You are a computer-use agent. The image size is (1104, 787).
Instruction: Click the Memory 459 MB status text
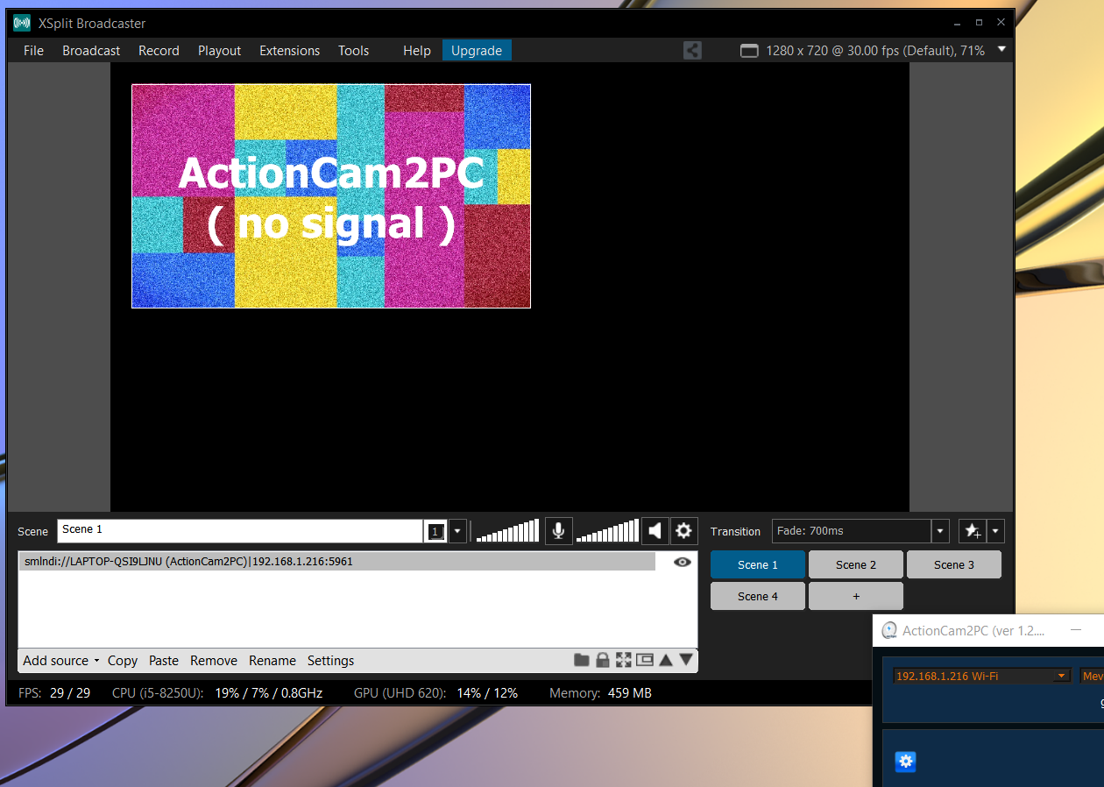pos(600,693)
